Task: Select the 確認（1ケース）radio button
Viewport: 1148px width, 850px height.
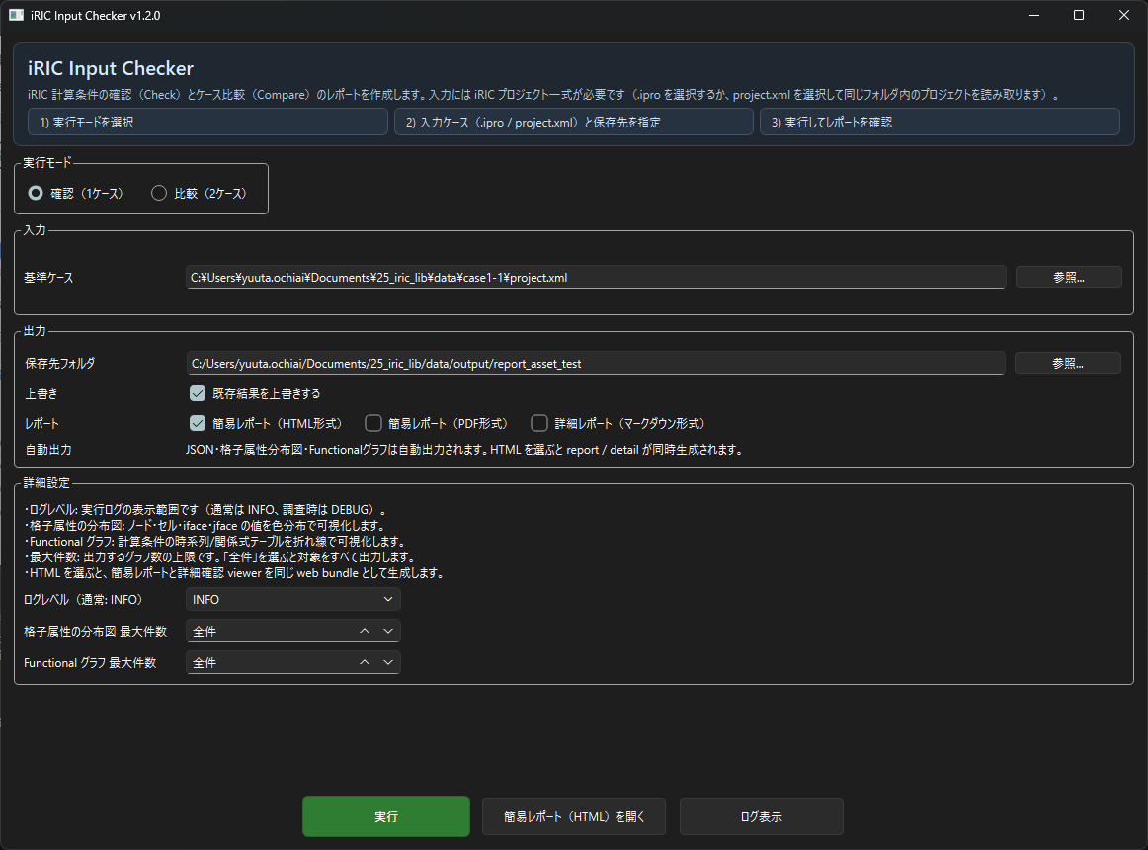Action: [x=36, y=194]
